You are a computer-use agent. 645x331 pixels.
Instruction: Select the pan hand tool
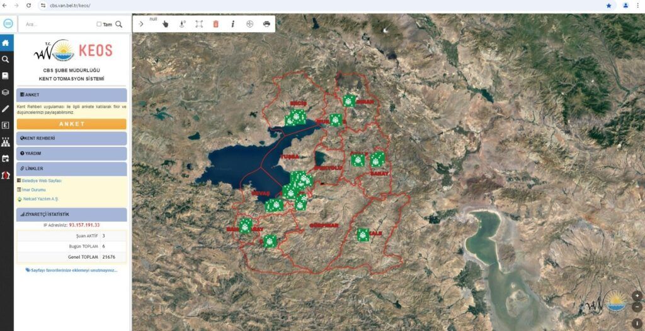(166, 24)
